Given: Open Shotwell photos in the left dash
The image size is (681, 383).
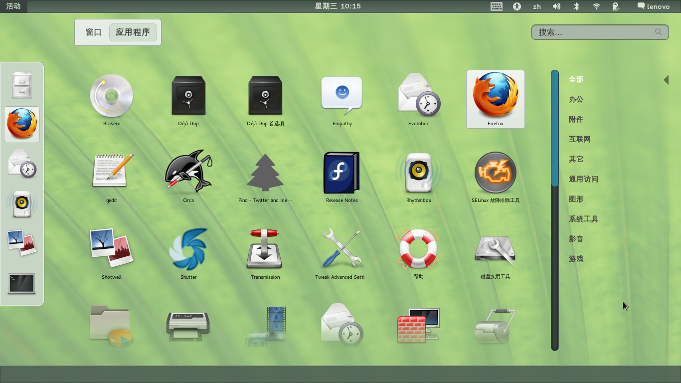Looking at the screenshot, I should 22,244.
